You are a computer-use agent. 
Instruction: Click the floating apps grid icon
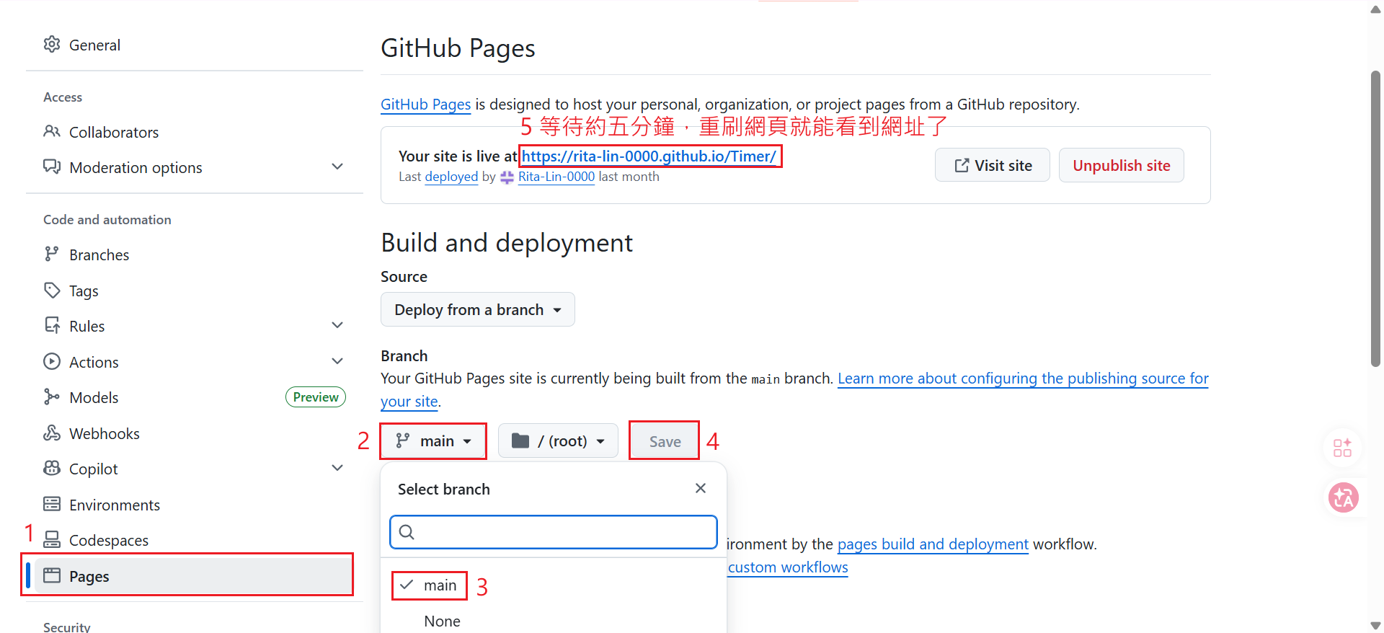(x=1342, y=448)
